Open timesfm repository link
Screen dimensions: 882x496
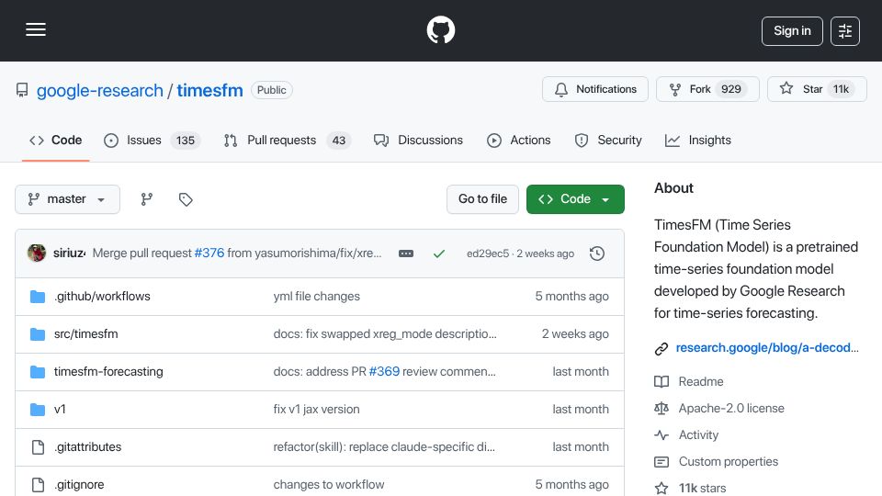point(209,90)
